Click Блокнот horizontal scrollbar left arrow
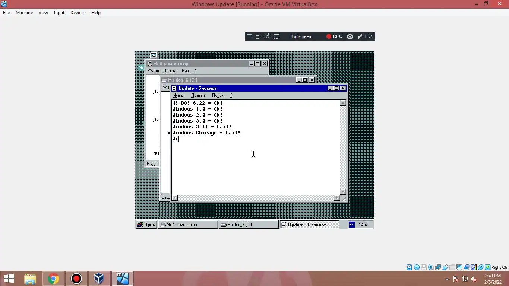The height and width of the screenshot is (286, 509). [x=175, y=198]
